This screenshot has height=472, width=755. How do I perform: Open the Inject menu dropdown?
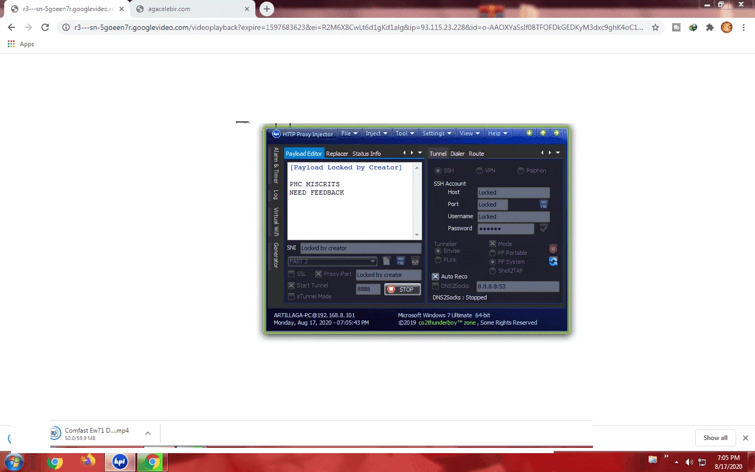(376, 133)
